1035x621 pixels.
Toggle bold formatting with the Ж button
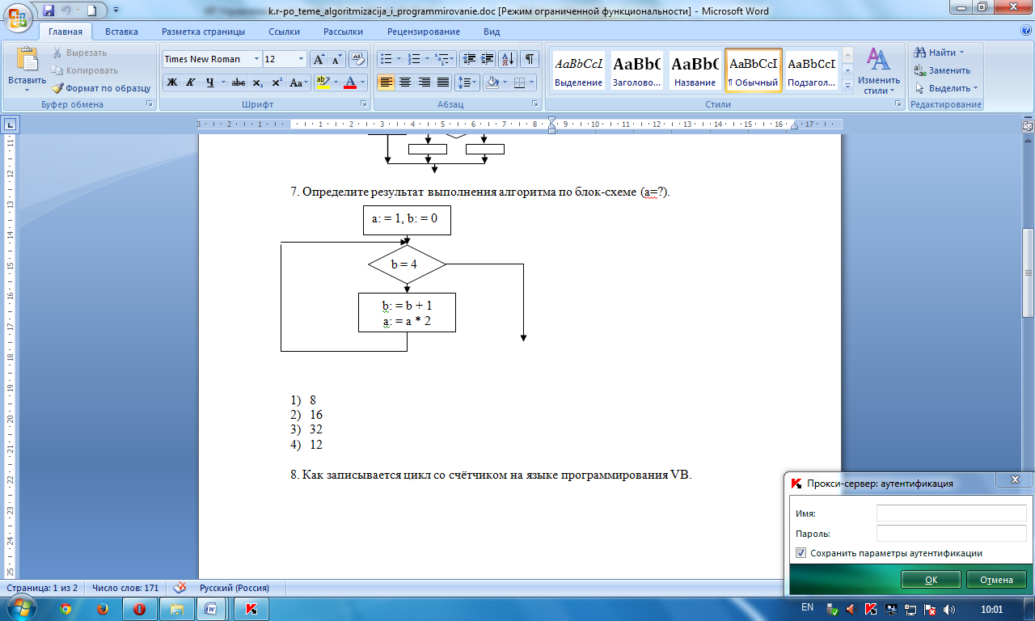point(171,82)
